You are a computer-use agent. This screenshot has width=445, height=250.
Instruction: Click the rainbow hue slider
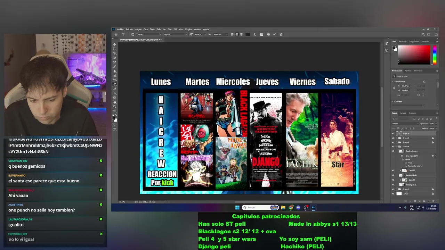coord(435,55)
